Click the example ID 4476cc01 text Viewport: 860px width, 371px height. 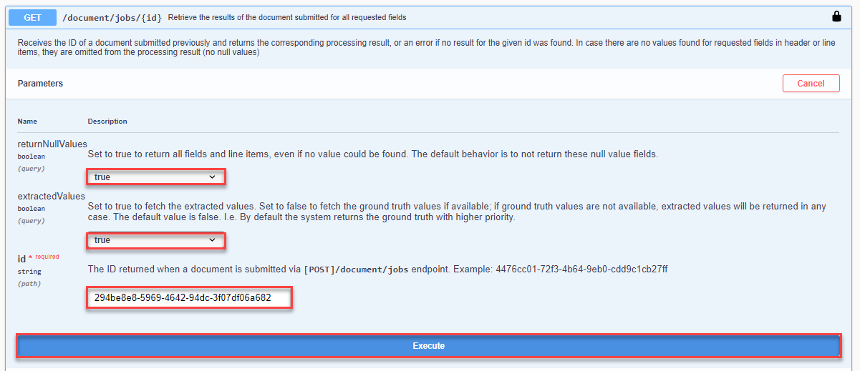pos(582,269)
